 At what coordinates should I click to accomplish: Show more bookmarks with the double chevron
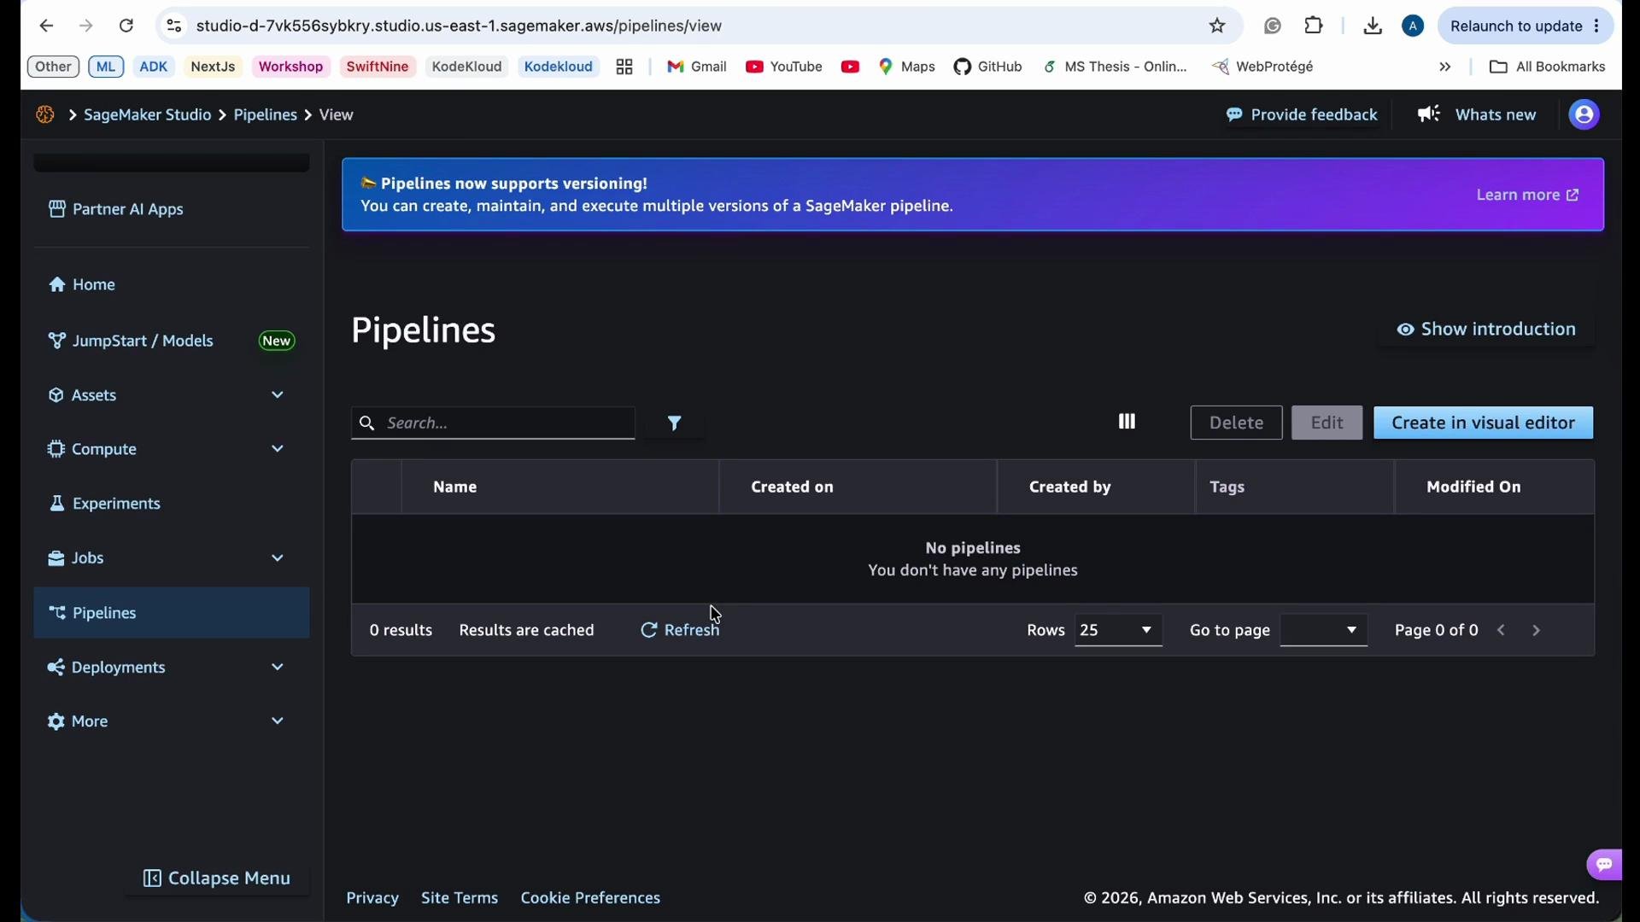click(x=1445, y=67)
